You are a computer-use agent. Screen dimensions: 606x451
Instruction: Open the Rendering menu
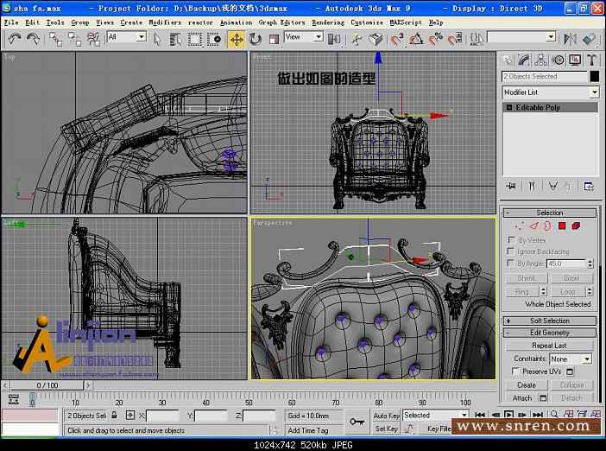coord(328,22)
